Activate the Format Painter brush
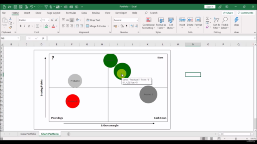This screenshot has height=144, width=257. (10, 27)
